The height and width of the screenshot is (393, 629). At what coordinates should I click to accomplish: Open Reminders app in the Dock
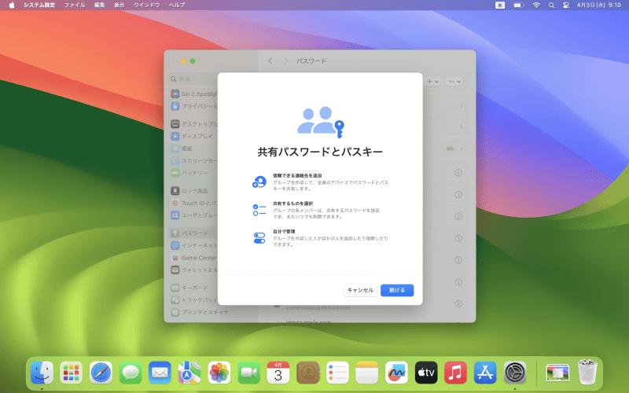[337, 373]
